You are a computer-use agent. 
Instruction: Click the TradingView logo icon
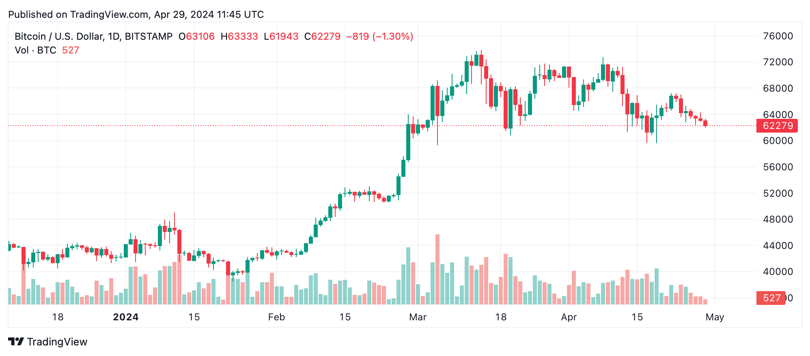tap(16, 342)
